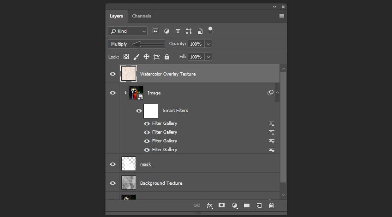Click the Fill value field
This screenshot has width=392, height=217.
tap(196, 57)
